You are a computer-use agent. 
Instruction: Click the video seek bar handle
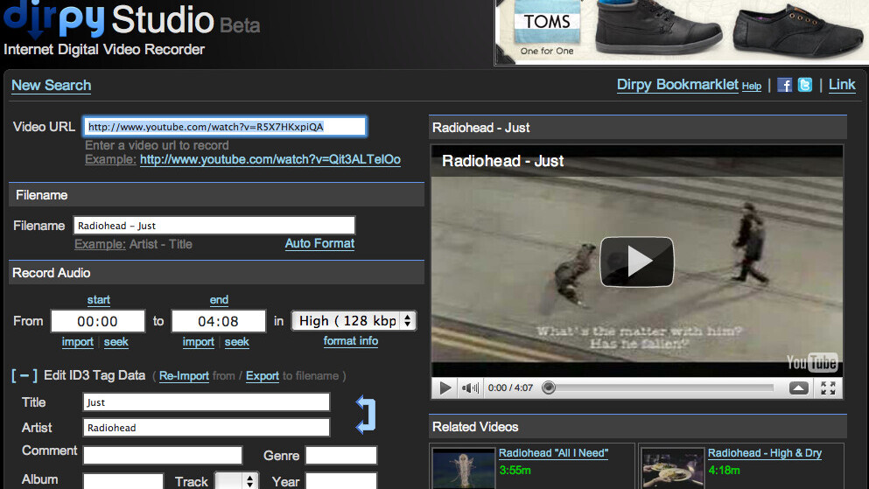tap(548, 388)
